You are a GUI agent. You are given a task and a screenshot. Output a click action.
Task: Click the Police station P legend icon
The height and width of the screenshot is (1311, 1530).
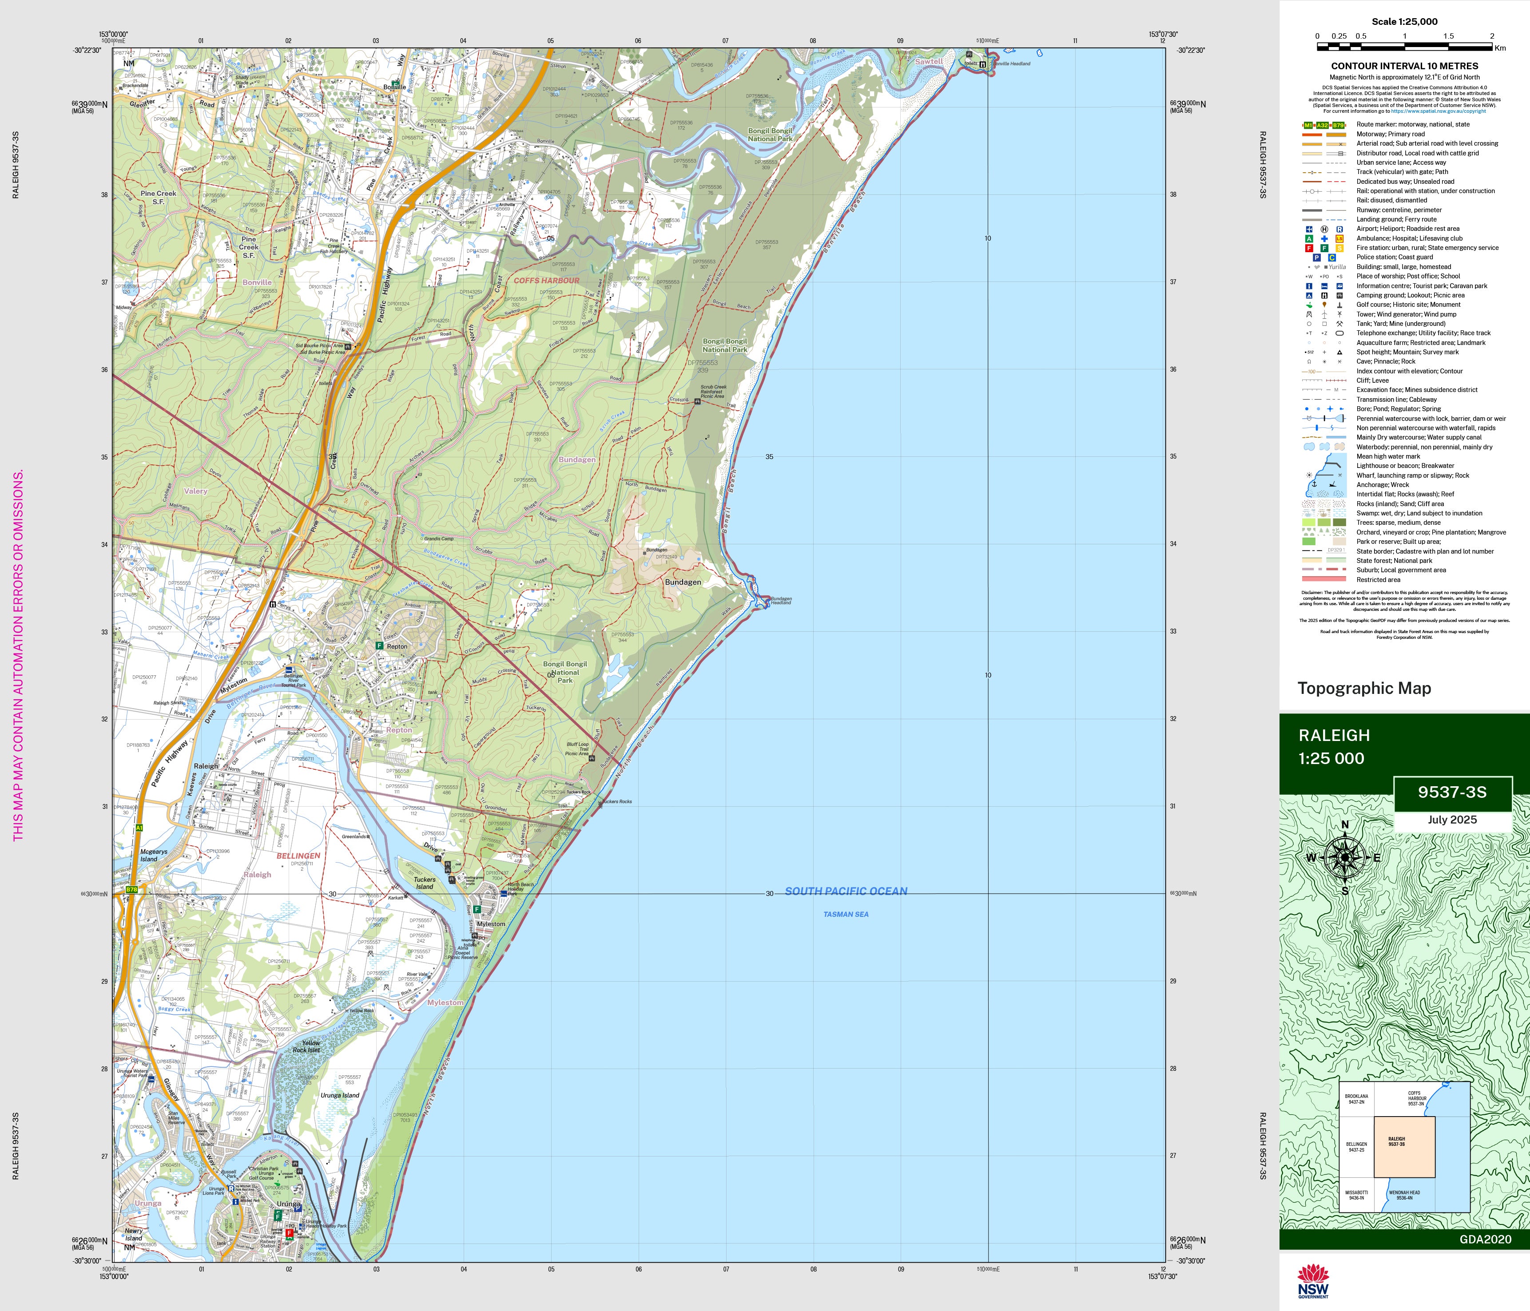[1316, 257]
